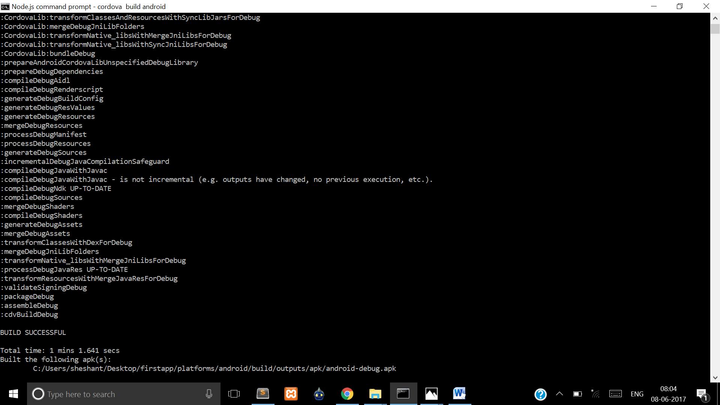Viewport: 720px width, 405px height.
Task: Open the Windows Start menu
Action: tap(13, 394)
